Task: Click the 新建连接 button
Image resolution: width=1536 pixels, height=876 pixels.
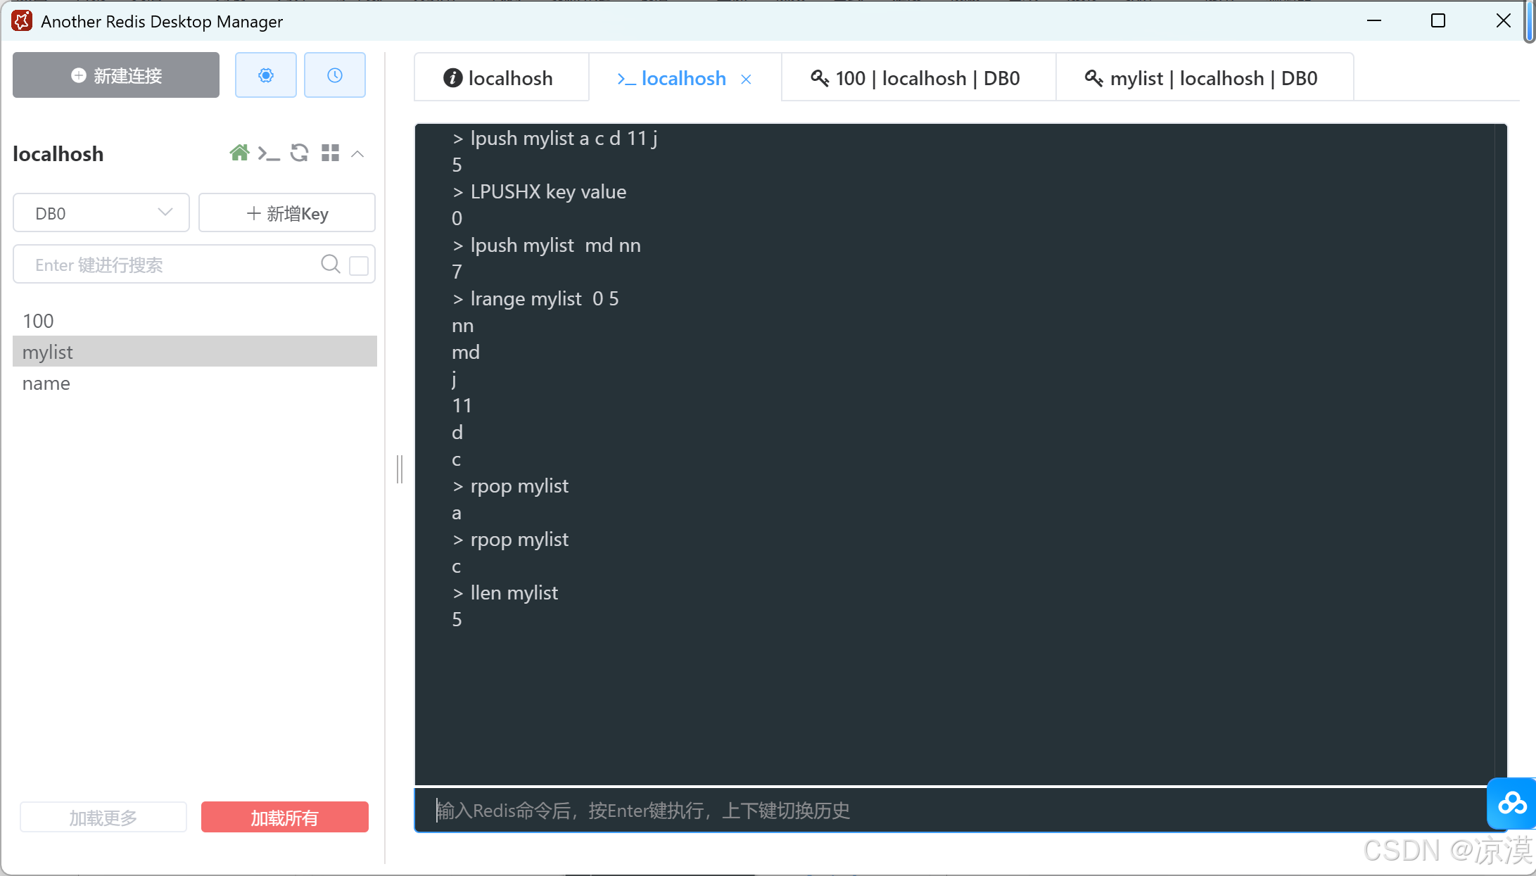Action: pos(116,75)
